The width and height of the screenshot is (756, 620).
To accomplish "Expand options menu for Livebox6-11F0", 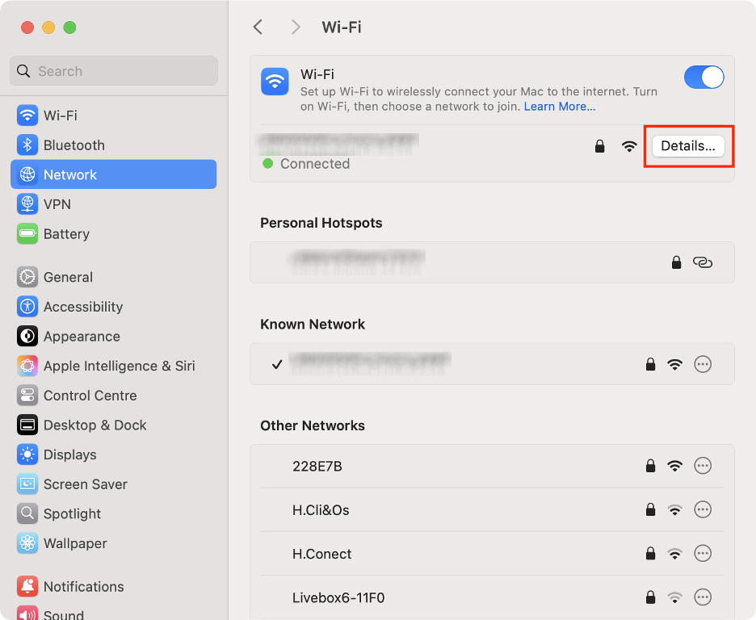I will 703,597.
